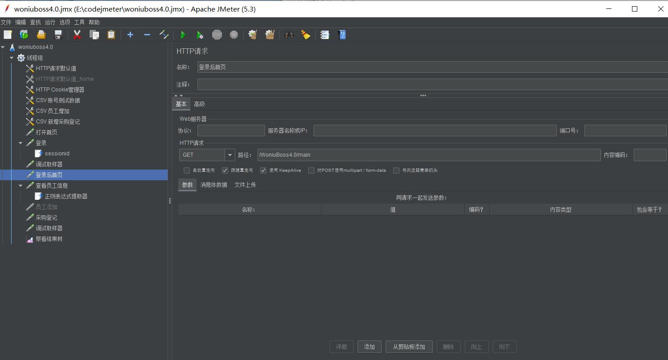Click the 路径 path field
Image resolution: width=668 pixels, height=360 pixels.
(429, 155)
